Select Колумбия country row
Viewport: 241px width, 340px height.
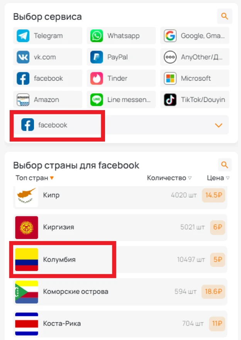point(120,260)
